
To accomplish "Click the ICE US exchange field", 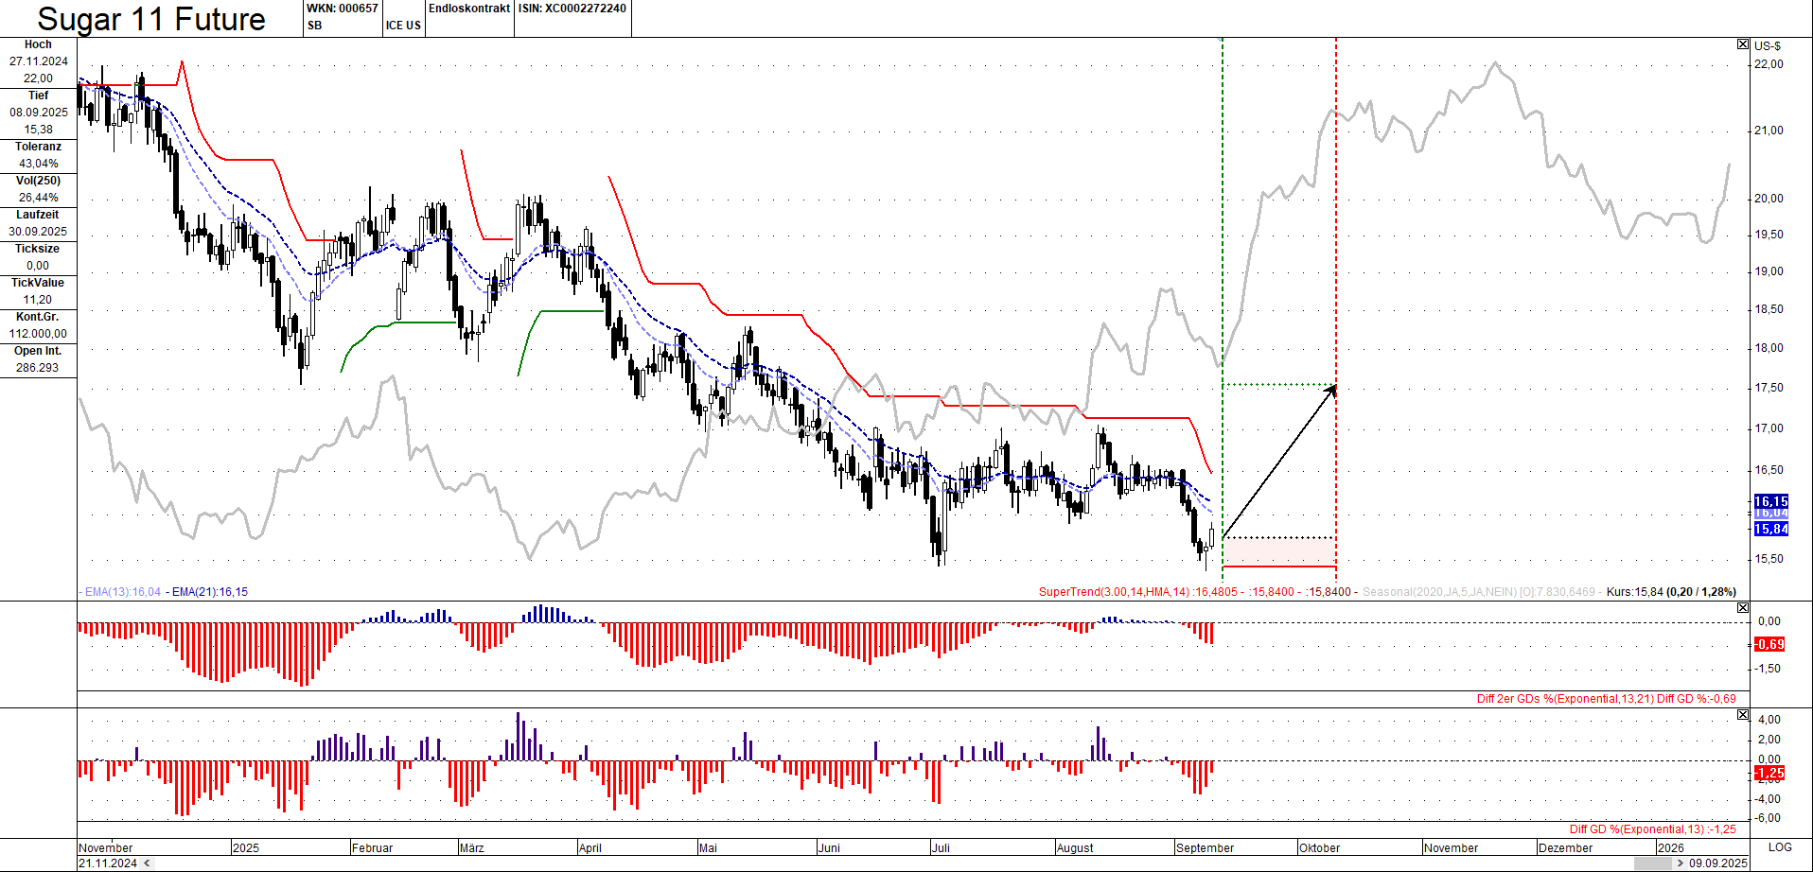I will pyautogui.click(x=403, y=26).
